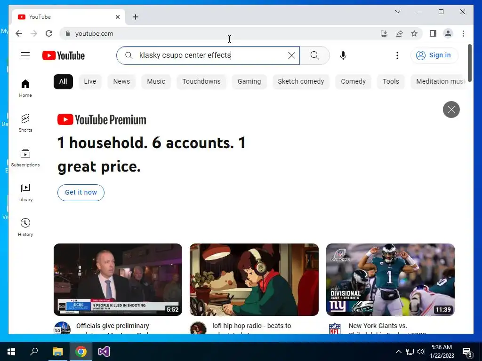The height and width of the screenshot is (361, 482).
Task: Click the Sign in button
Action: [x=434, y=55]
